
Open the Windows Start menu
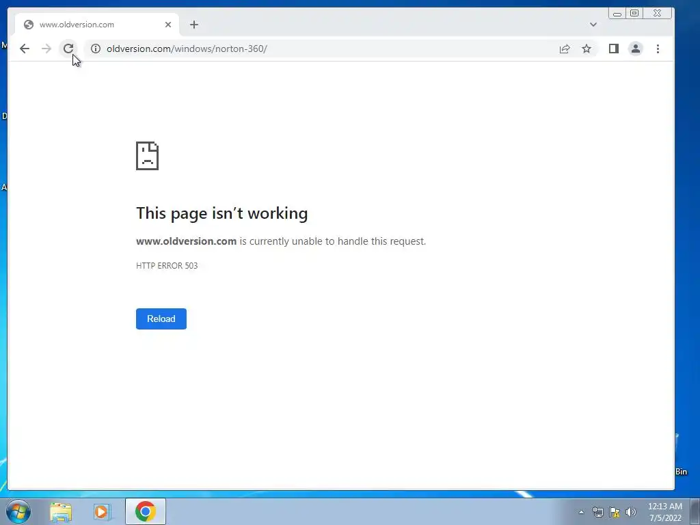coord(18,511)
